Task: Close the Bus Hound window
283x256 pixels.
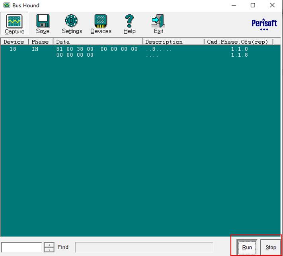Action: pos(272,5)
